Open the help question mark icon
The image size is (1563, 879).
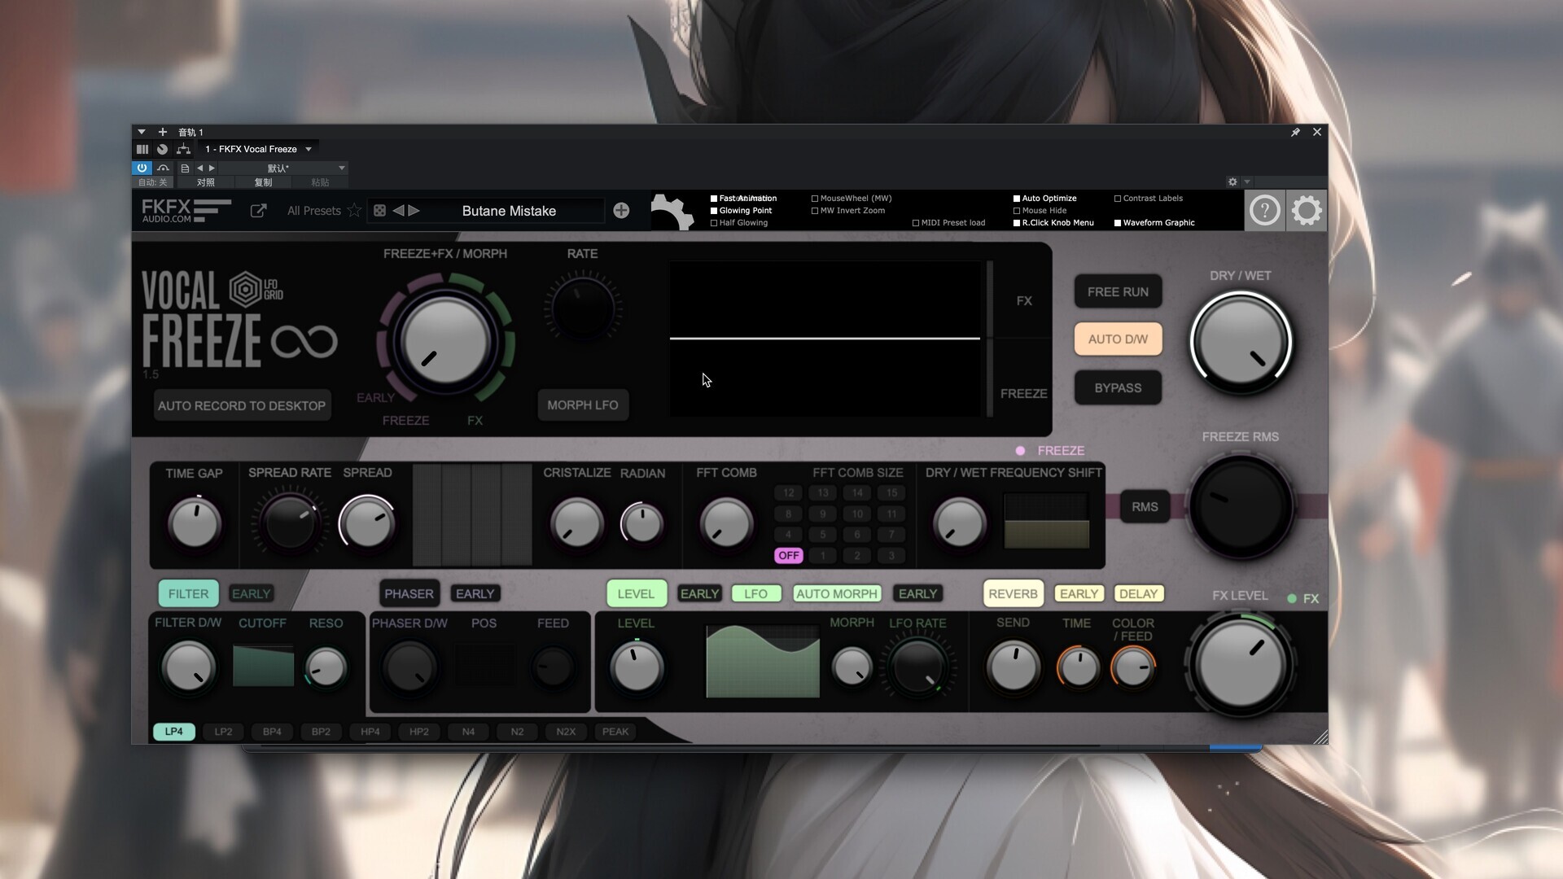click(x=1264, y=211)
